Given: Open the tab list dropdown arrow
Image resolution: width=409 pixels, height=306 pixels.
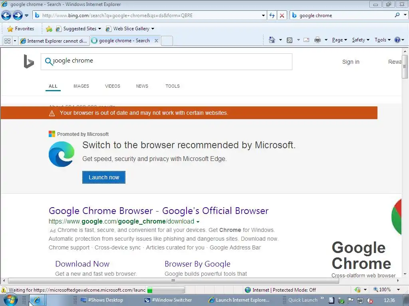Looking at the screenshot, I should pyautogui.click(x=15, y=41).
